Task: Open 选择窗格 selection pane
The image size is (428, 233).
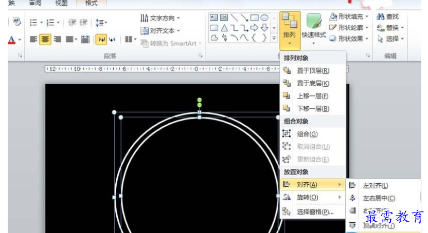Action: (x=313, y=212)
